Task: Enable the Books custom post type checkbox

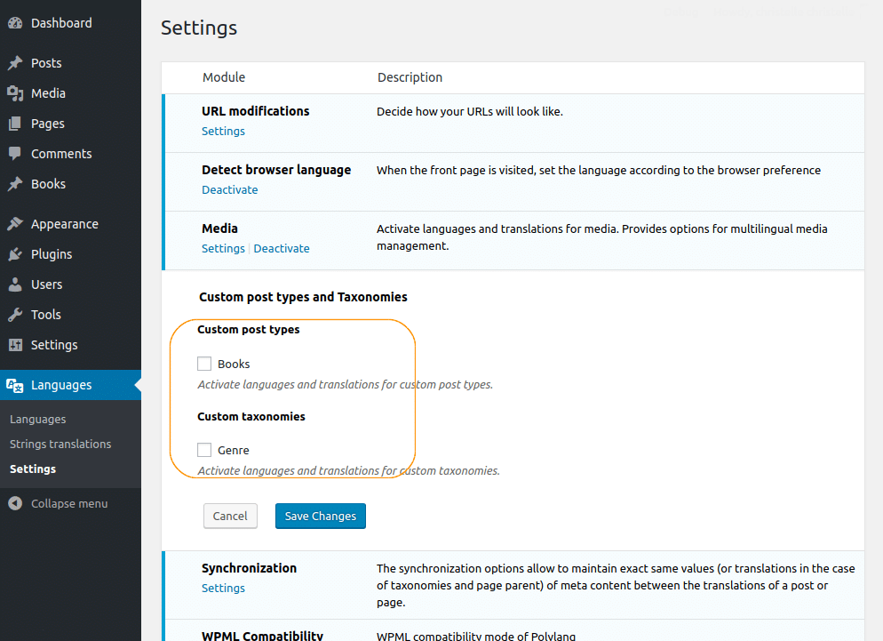Action: point(204,364)
